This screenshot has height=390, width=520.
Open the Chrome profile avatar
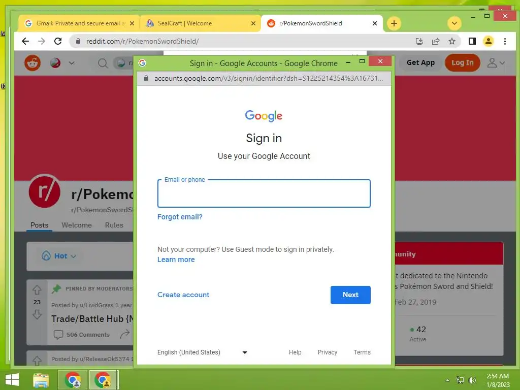pyautogui.click(x=489, y=41)
